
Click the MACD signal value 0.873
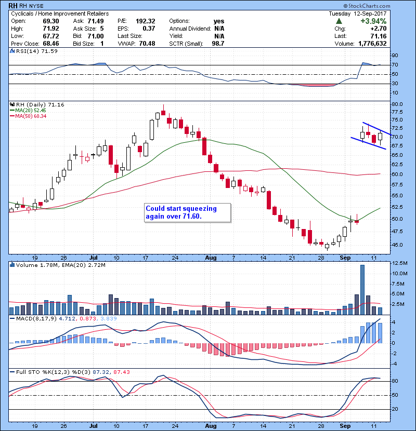[88, 319]
